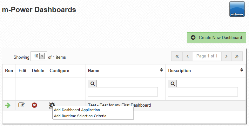
Task: Jump to the last page
Action: [x=237, y=56]
